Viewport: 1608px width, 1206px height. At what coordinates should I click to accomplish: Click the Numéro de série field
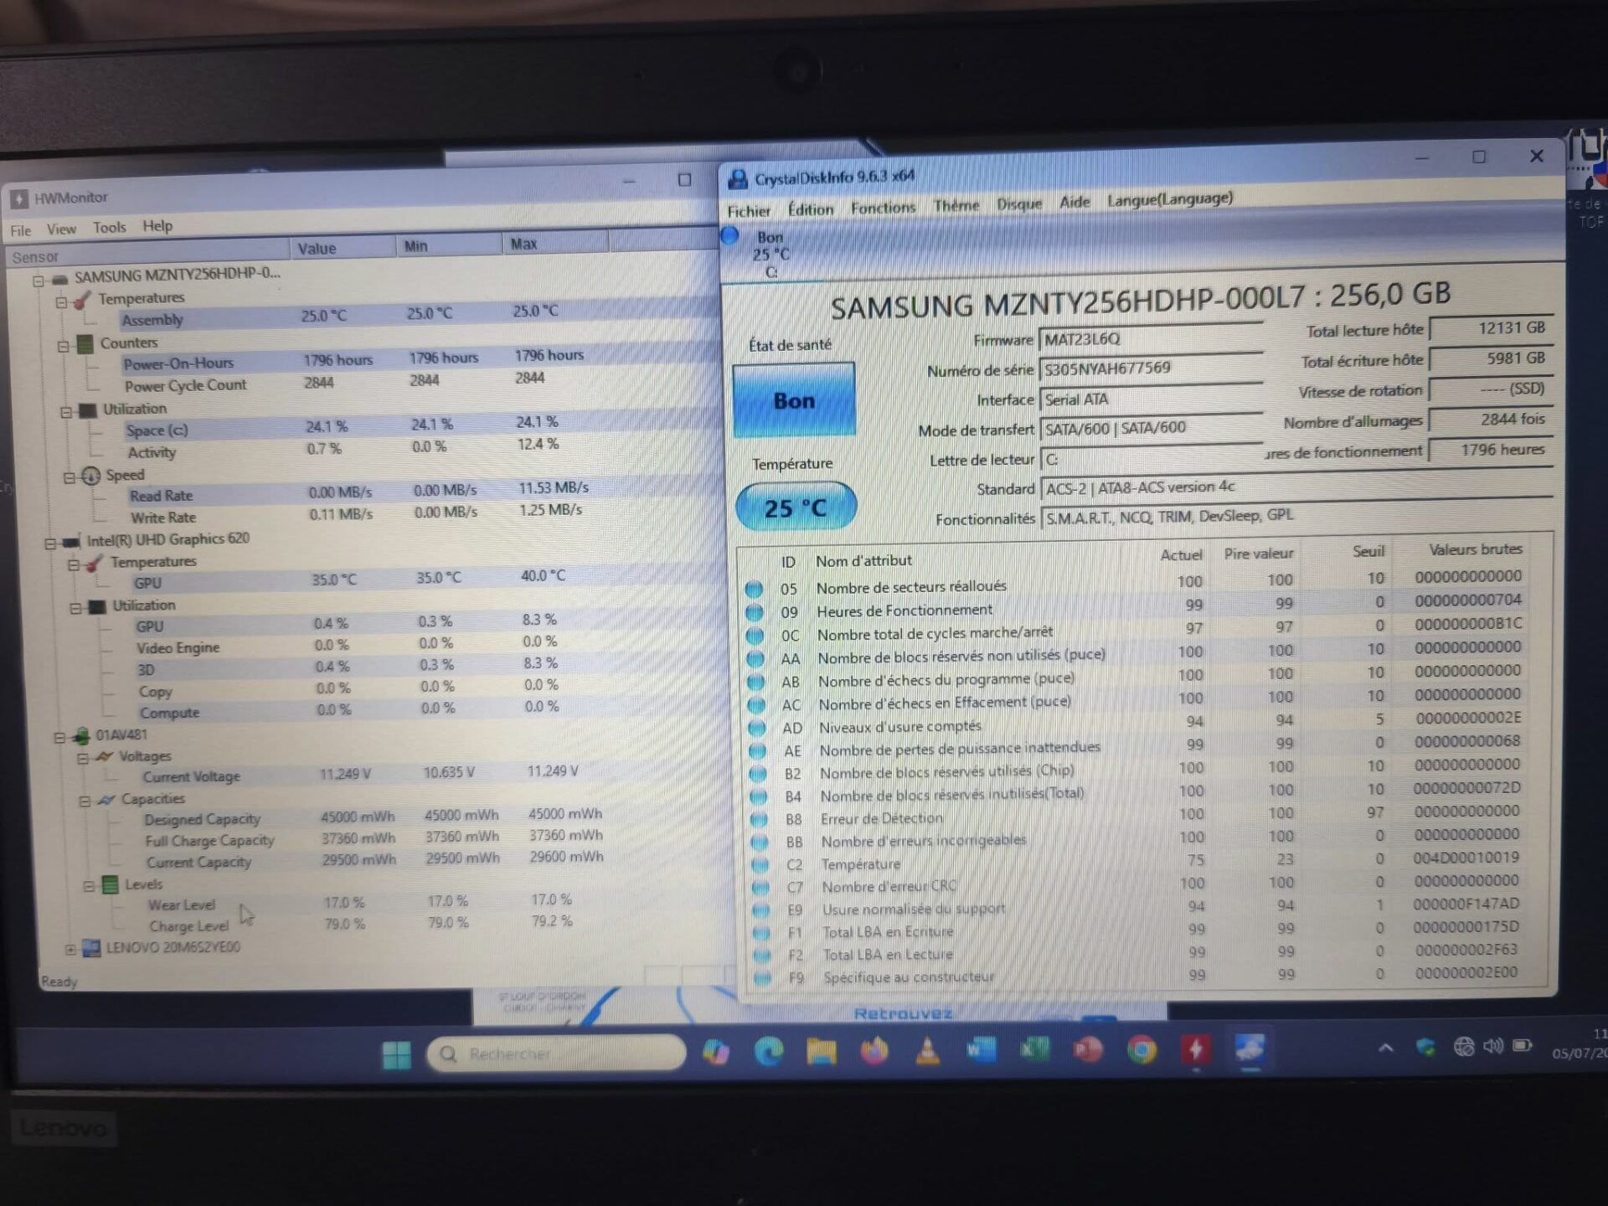point(1151,368)
